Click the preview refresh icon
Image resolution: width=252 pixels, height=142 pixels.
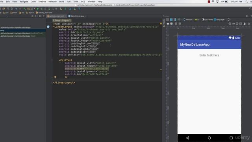click(179, 20)
